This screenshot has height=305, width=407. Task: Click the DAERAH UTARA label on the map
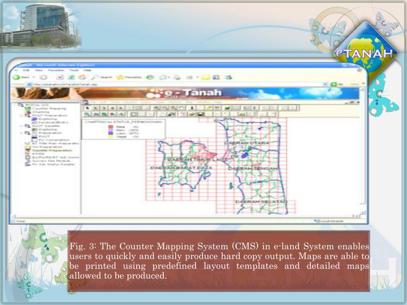(246, 143)
